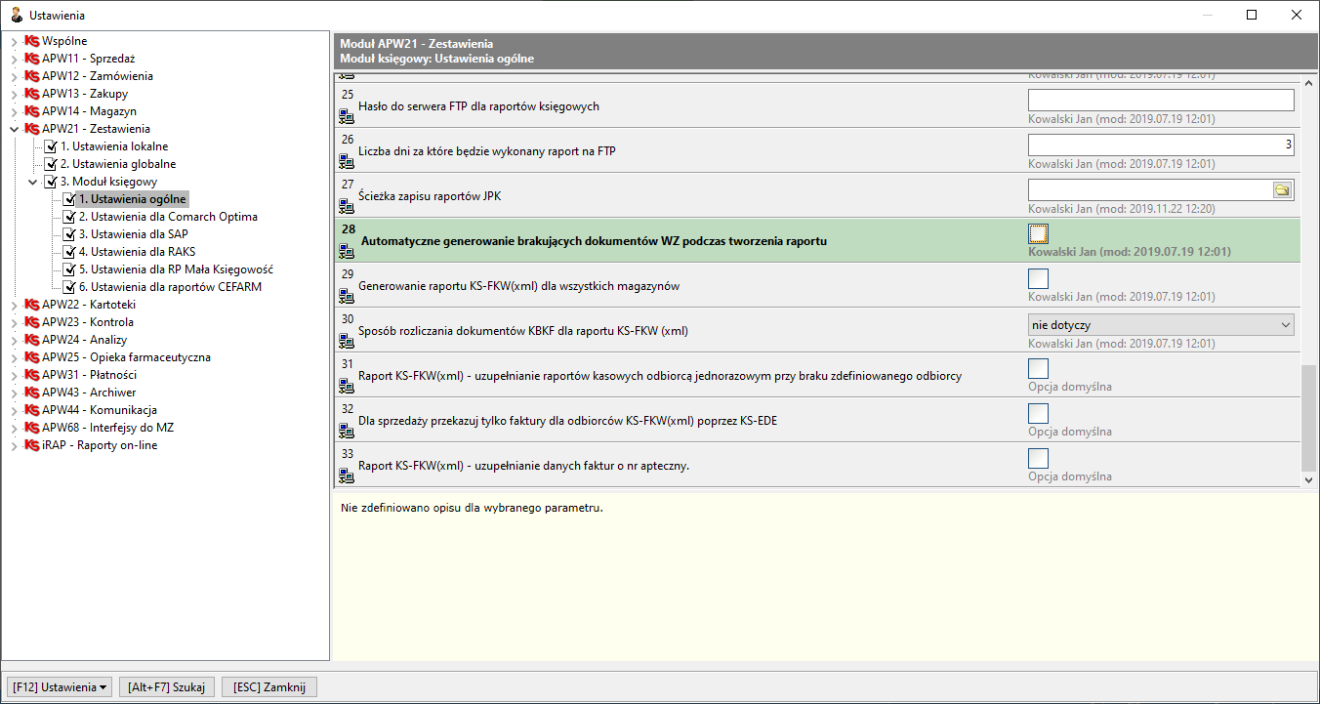Click the user icon in the Ustawienia title bar
Viewport: 1320px width, 704px height.
coord(17,15)
